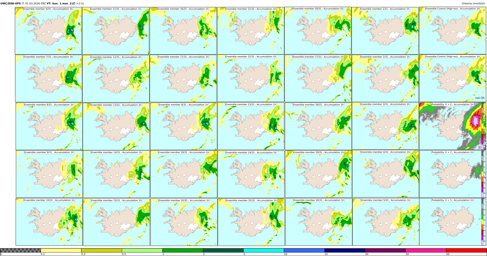Click the dark green 3–5 legend swatch
This screenshot has height=256, width=487.
click(x=223, y=250)
